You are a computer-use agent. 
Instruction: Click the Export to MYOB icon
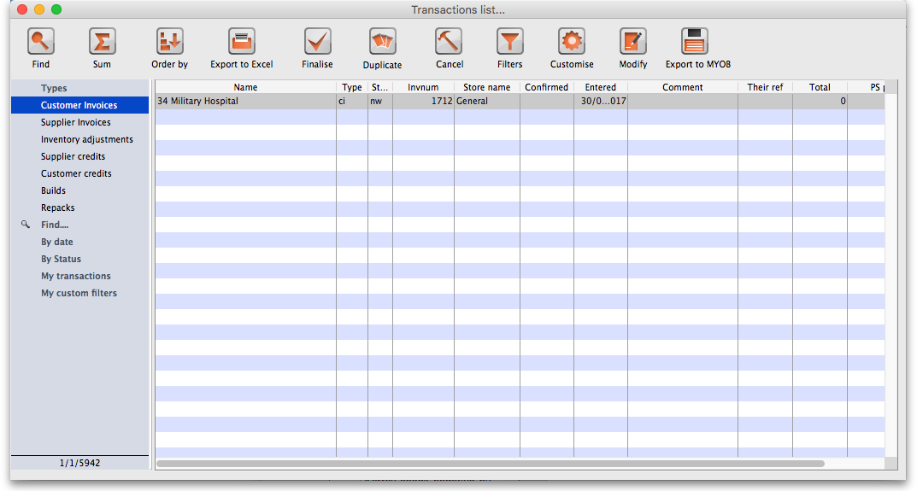click(697, 41)
